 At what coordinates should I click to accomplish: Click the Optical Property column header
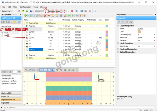tap(78, 20)
